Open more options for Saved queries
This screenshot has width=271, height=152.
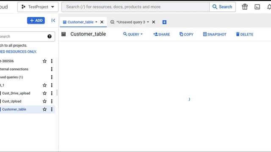point(52,77)
